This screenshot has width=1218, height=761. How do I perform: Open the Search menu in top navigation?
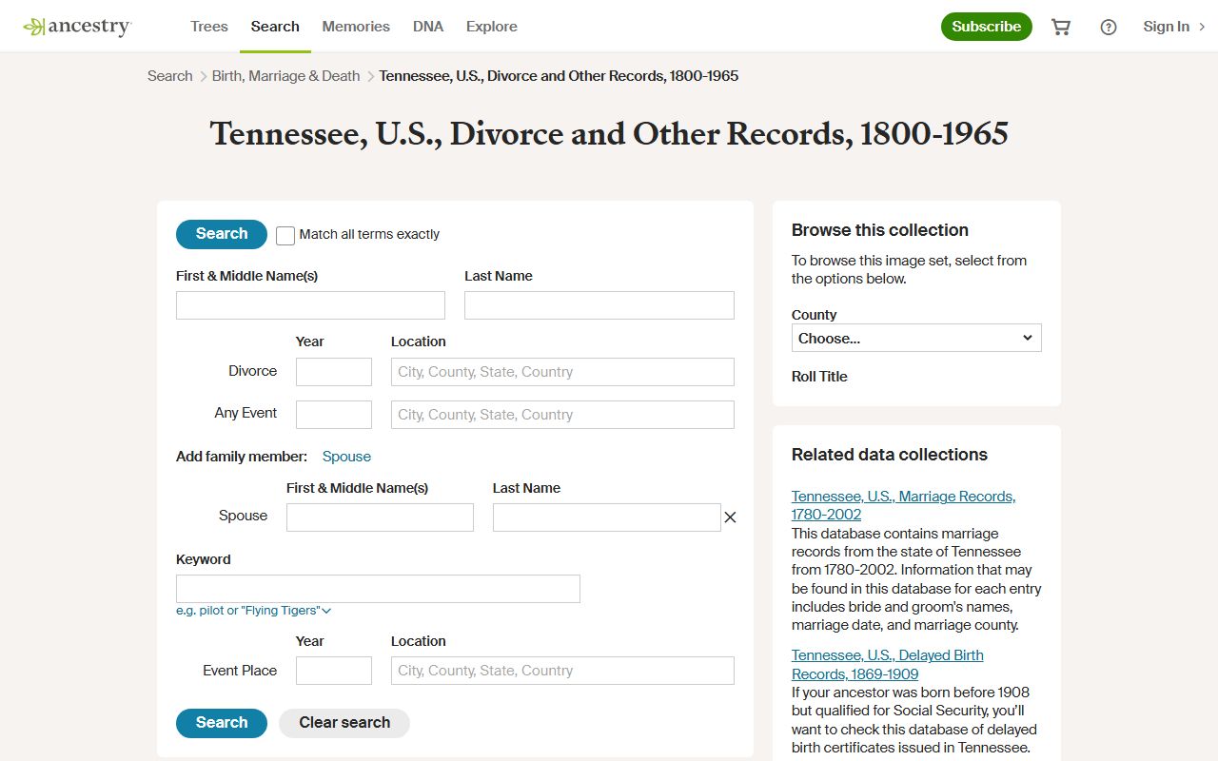[275, 27]
